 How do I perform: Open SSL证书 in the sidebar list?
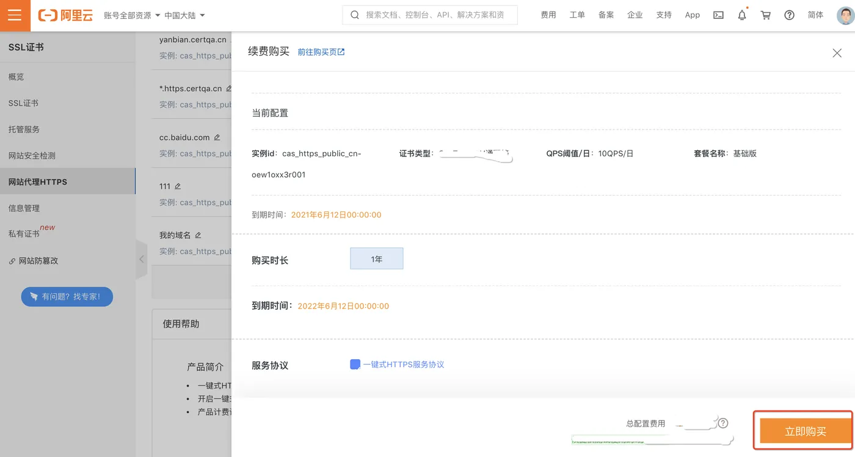(23, 103)
